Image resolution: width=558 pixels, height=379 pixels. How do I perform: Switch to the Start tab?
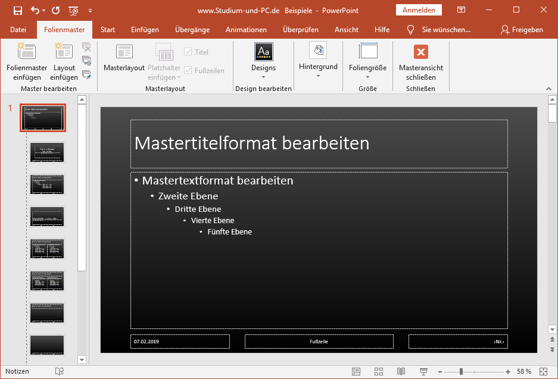click(107, 30)
